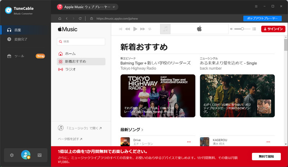Image resolution: width=288 pixels, height=167 pixels.
Task: Click the 新着おすすめ page heading
Action: 144,47
